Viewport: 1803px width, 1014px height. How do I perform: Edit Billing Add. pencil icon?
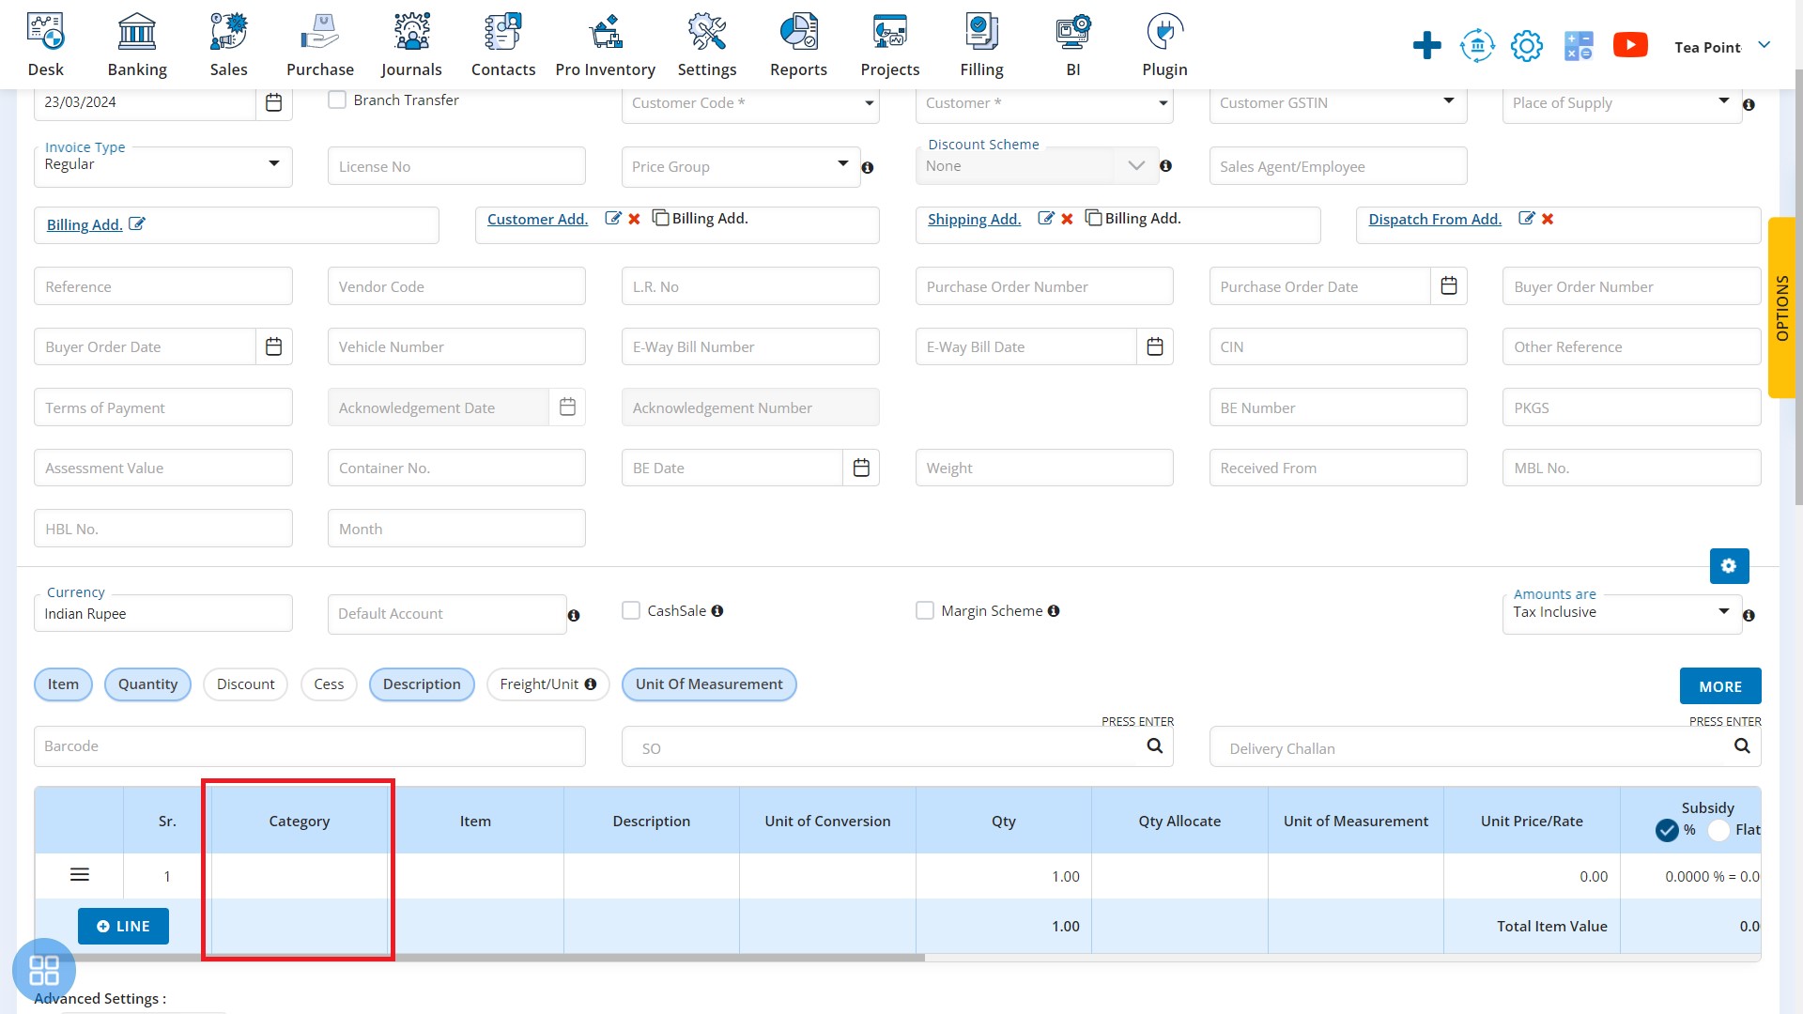point(137,223)
